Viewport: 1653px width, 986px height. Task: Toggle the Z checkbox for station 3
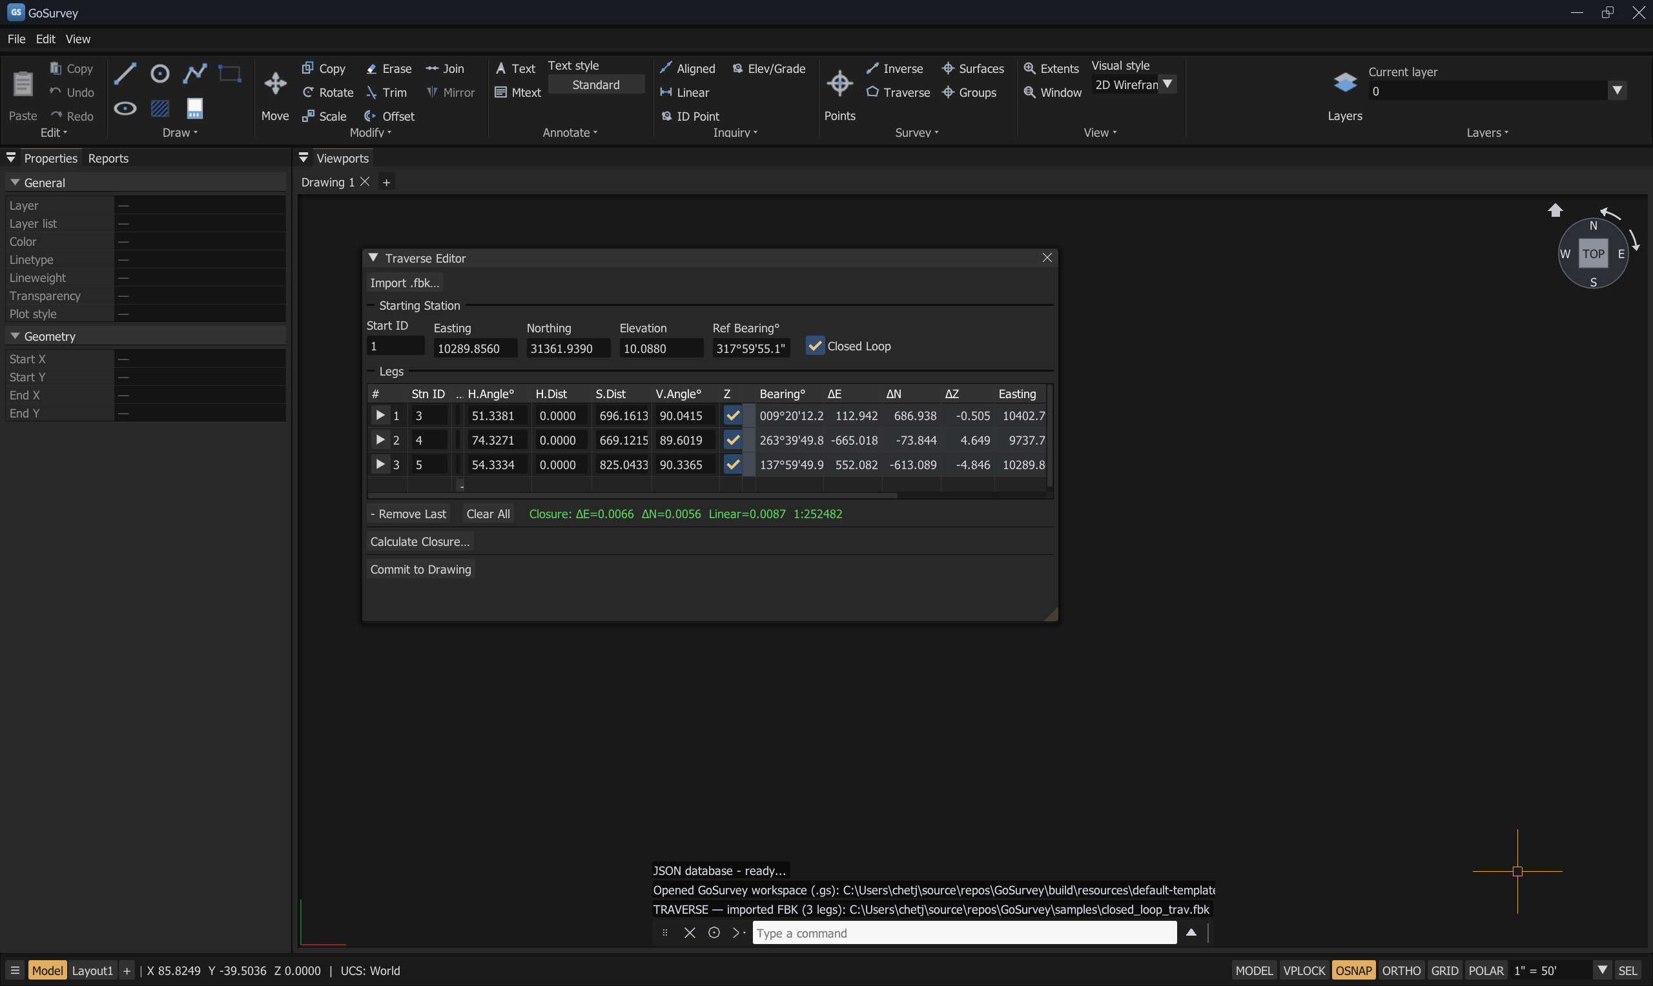(x=732, y=416)
